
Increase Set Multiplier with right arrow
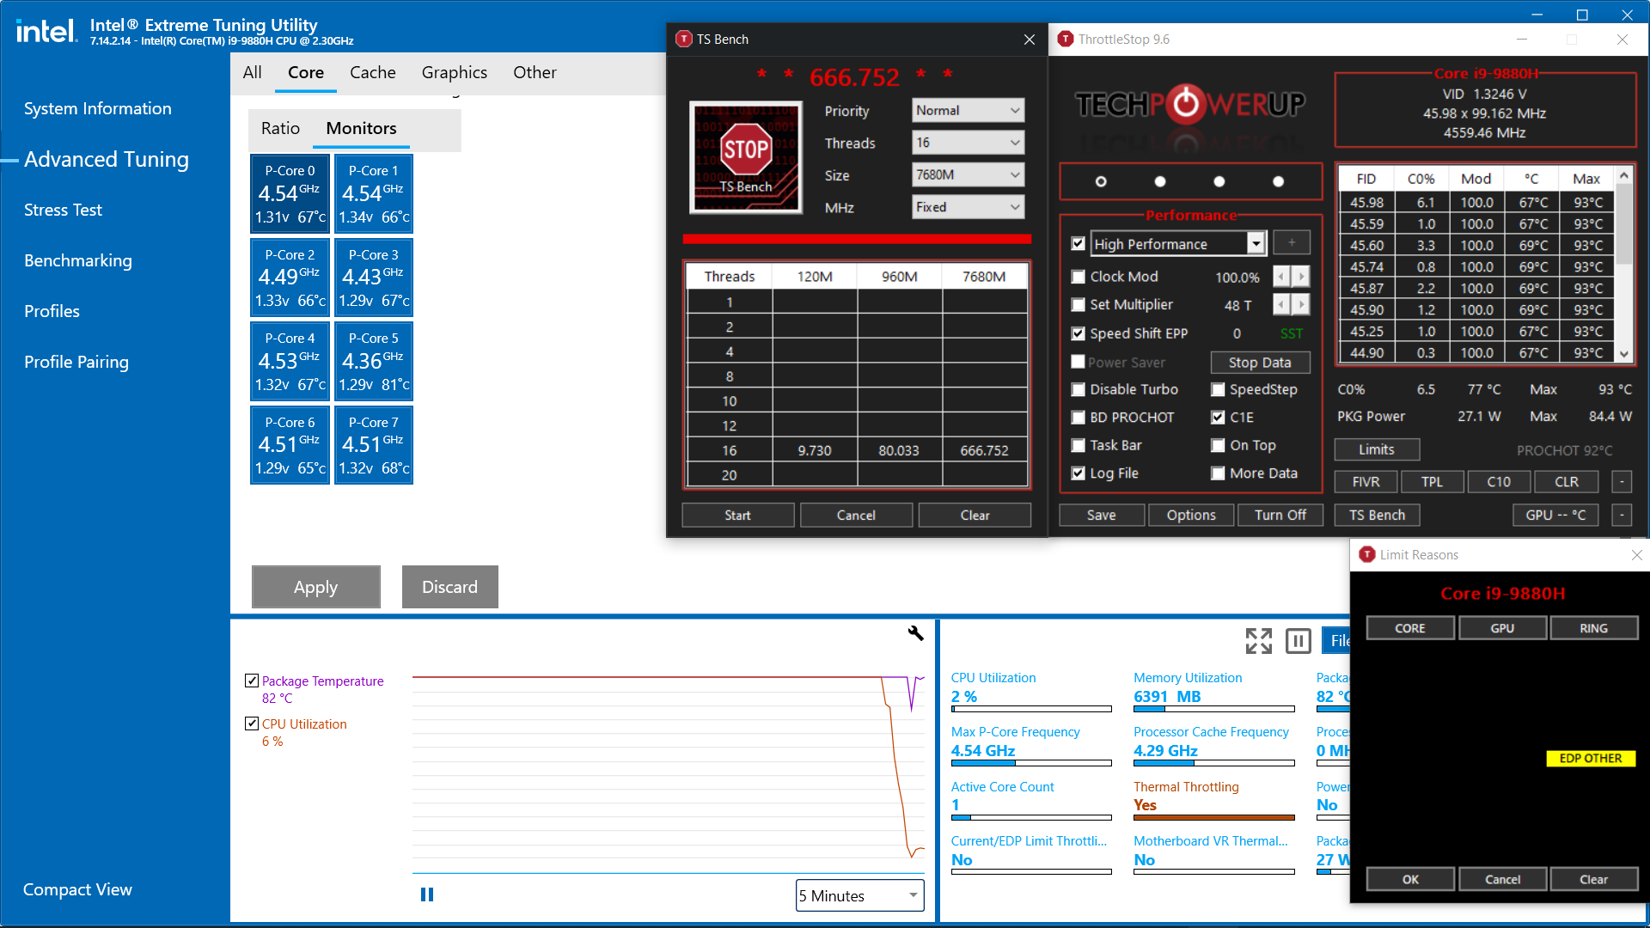[x=1301, y=305]
